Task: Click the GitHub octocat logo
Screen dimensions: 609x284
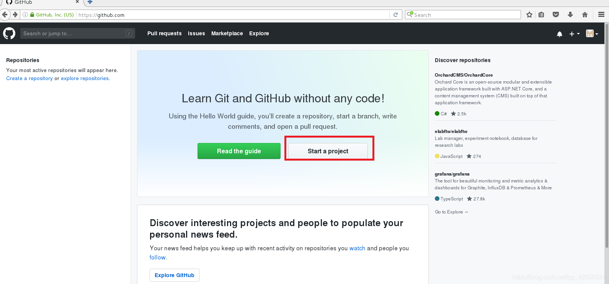Action: pos(9,33)
